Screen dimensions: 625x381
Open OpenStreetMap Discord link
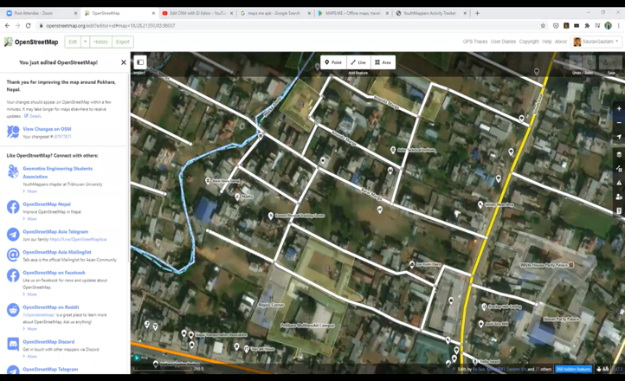[48, 342]
